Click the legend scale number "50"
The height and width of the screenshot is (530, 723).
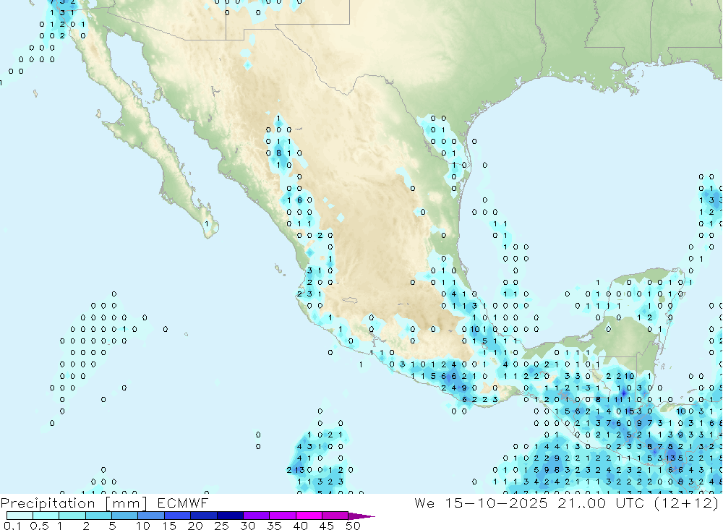pos(353,526)
